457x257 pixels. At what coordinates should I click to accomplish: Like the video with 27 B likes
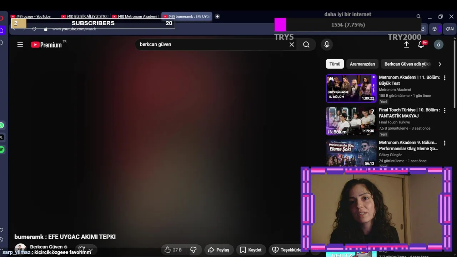pos(173,250)
